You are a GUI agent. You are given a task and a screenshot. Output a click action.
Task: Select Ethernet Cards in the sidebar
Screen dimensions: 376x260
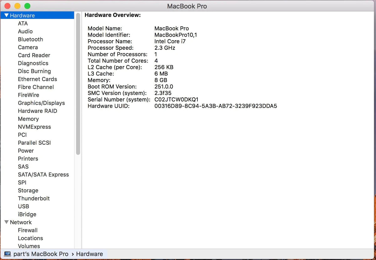38,79
